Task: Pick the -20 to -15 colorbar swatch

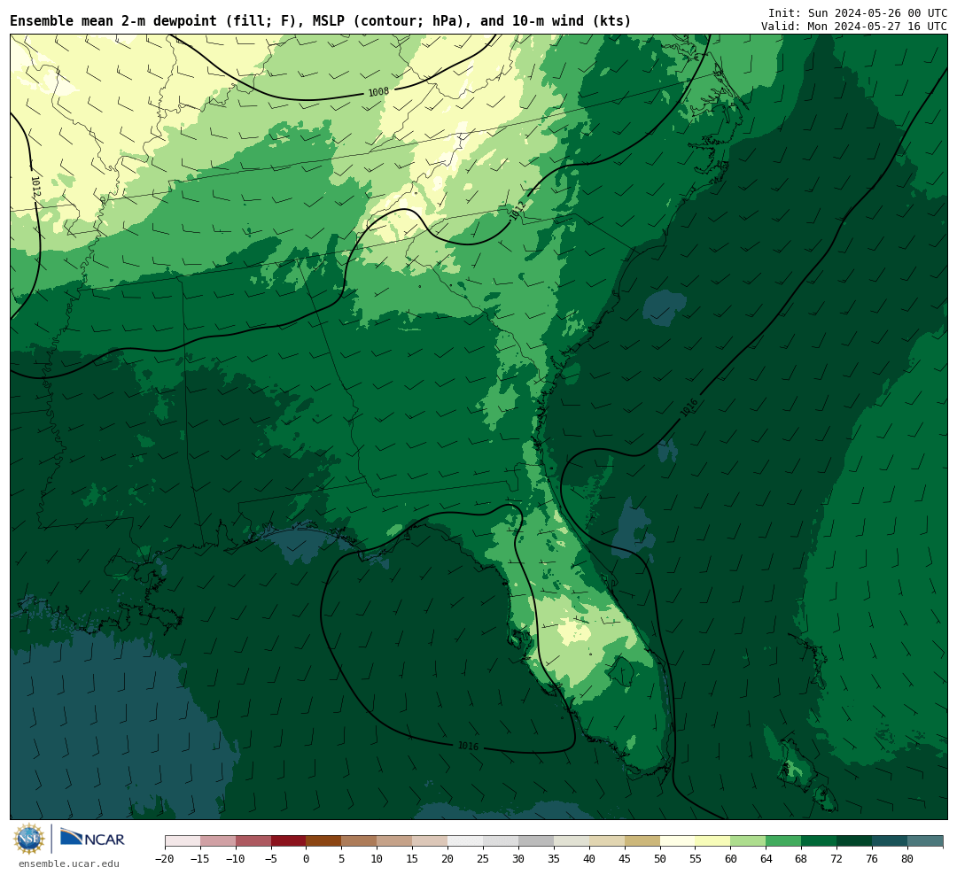Action: [x=183, y=841]
